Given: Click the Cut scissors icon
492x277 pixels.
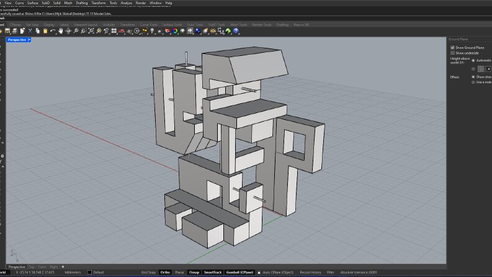Looking at the screenshot, I should pos(30,31).
